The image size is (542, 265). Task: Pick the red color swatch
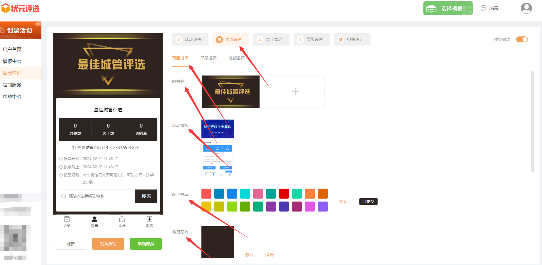point(284,194)
